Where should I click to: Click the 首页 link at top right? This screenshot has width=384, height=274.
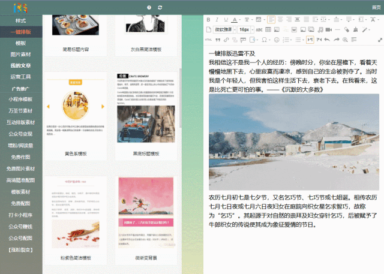376,7
